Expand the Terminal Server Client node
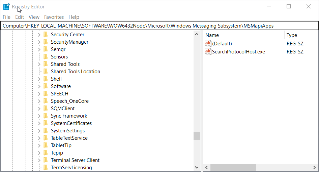The image size is (319, 172). click(x=39, y=160)
